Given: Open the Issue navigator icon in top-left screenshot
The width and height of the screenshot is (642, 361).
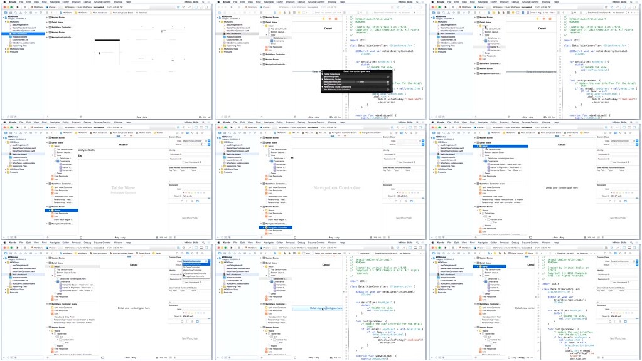Looking at the screenshot, I should tap(21, 13).
